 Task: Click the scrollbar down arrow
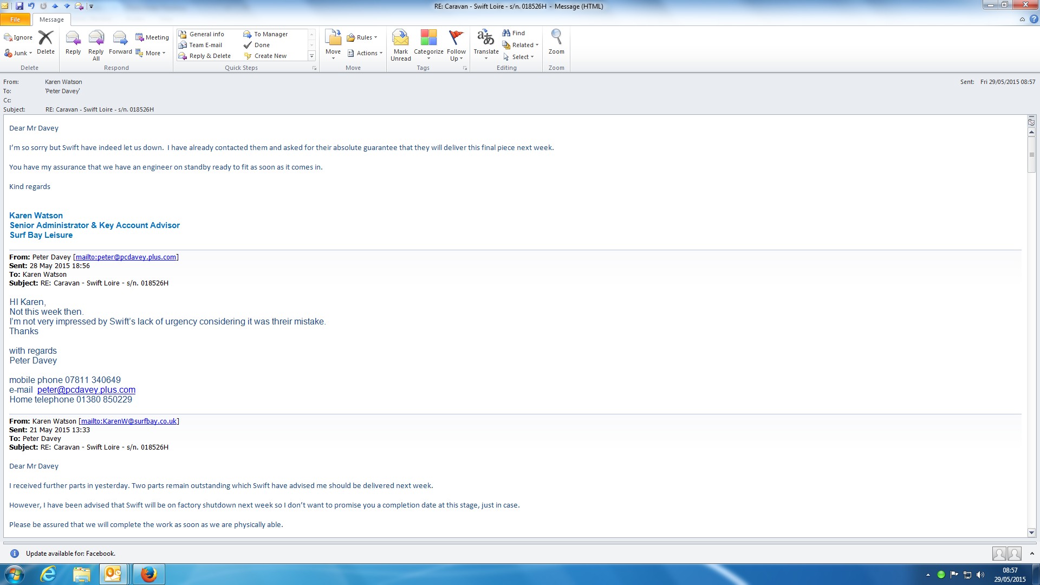1031,532
